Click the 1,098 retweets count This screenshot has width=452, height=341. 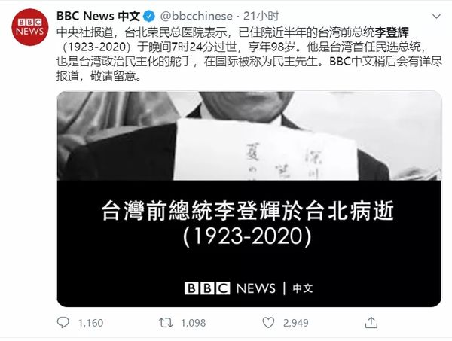(x=193, y=323)
